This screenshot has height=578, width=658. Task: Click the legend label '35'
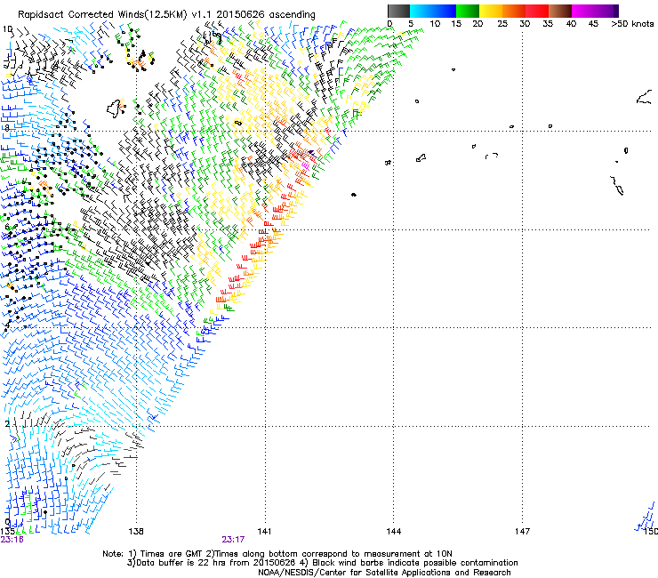[x=548, y=24]
